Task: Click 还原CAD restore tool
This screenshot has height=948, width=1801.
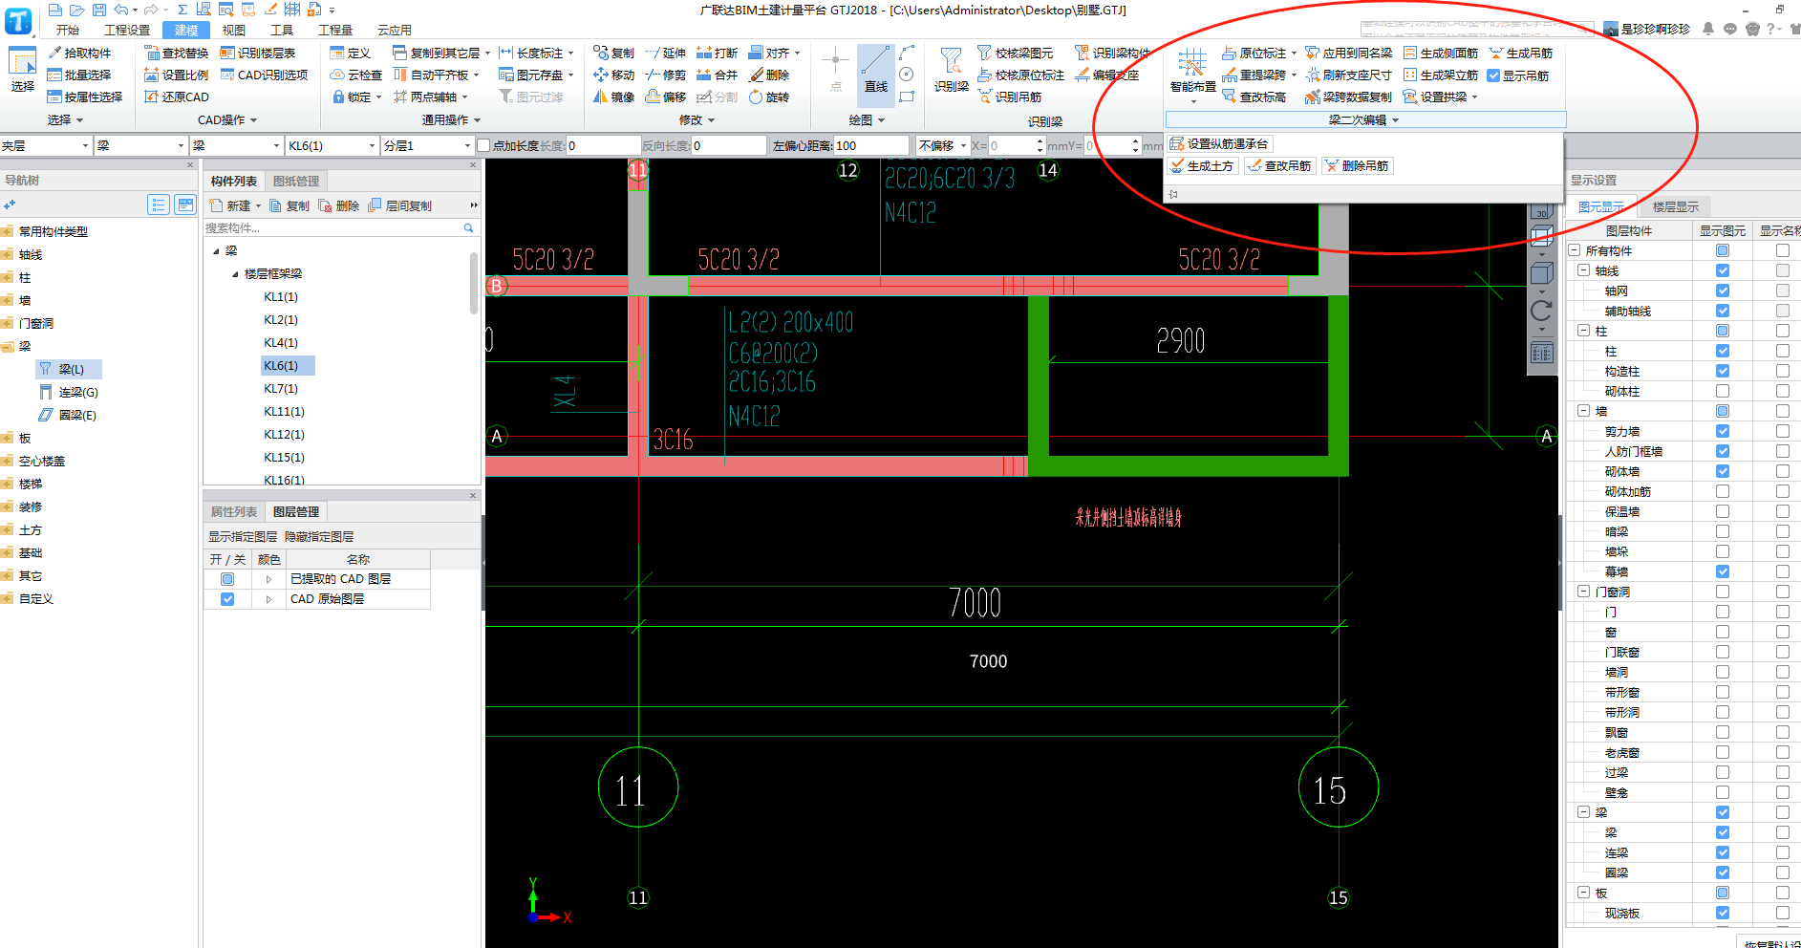Action: tap(177, 97)
